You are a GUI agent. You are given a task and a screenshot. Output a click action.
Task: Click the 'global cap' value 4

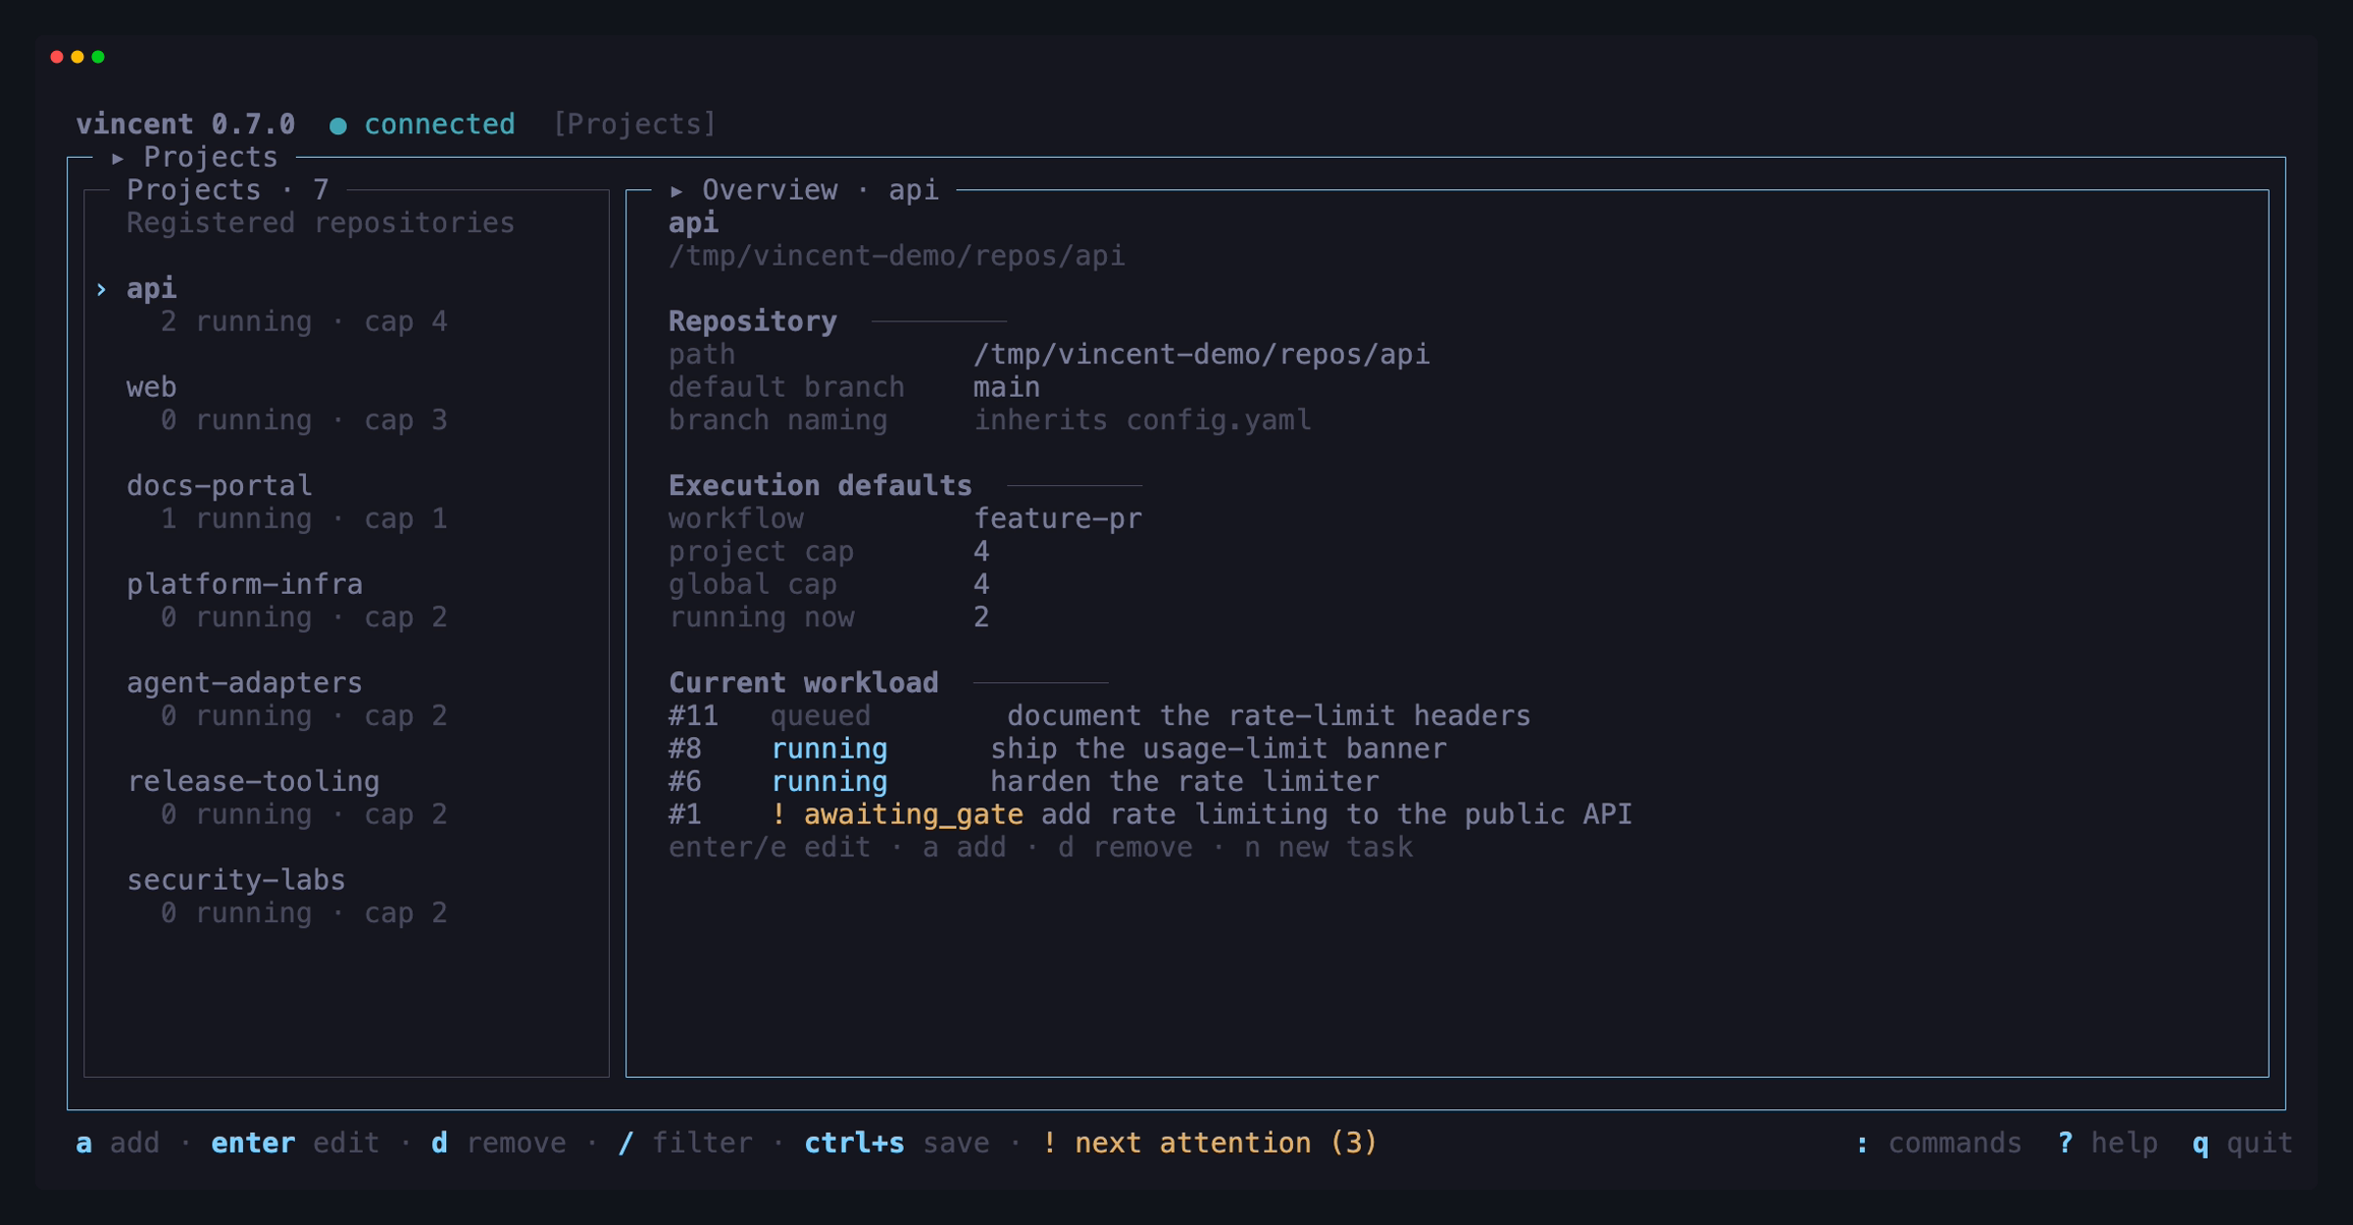point(981,584)
